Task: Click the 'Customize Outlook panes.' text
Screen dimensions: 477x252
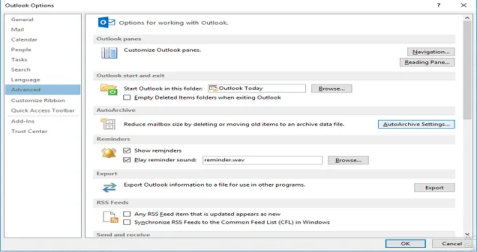Action: click(162, 50)
